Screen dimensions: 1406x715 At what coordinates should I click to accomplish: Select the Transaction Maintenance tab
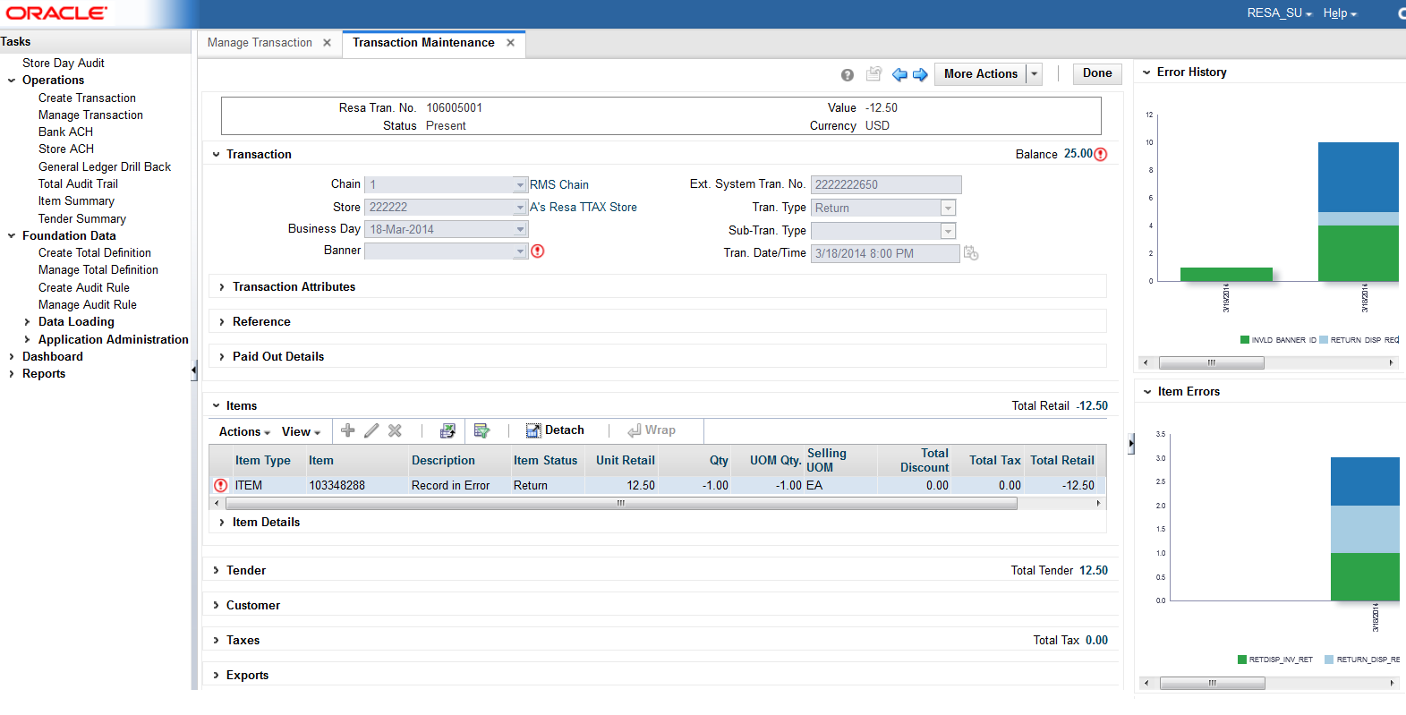(423, 43)
